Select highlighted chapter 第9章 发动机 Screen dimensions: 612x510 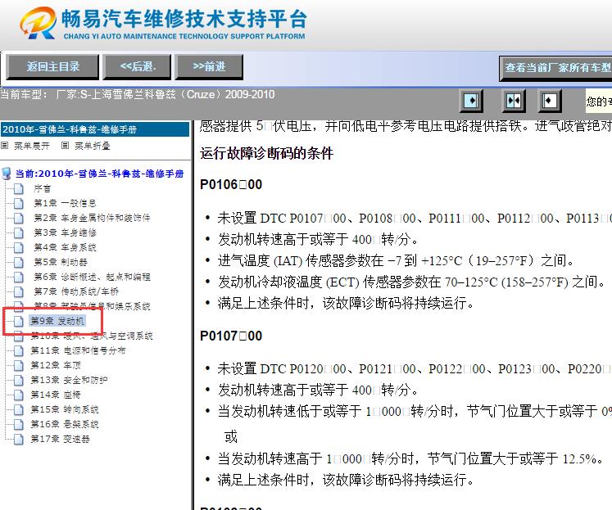[57, 321]
